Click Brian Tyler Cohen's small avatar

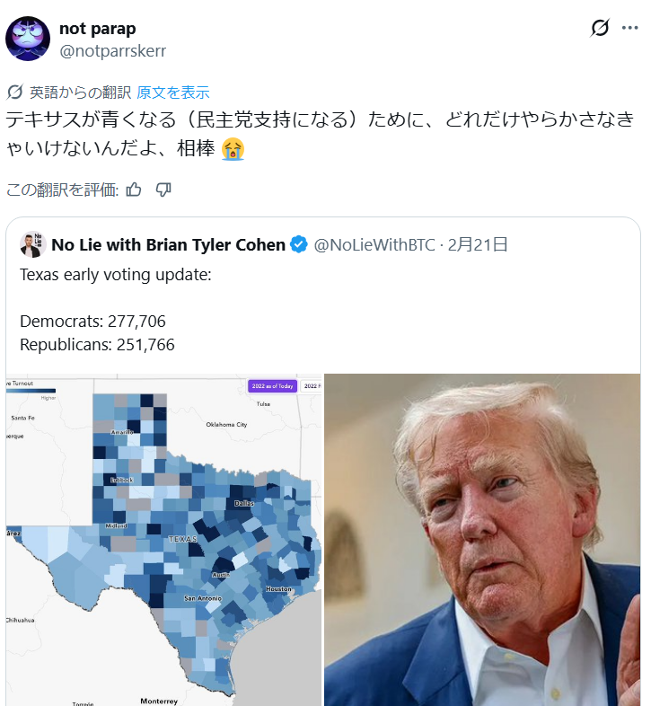pos(33,244)
